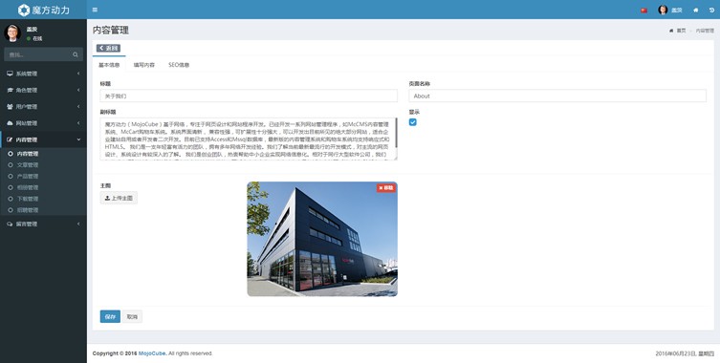
Task: Switch language via the red flag icon
Action: click(x=644, y=11)
